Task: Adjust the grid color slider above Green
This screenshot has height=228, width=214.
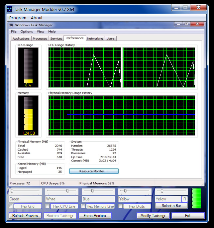Action: pyautogui.click(x=25, y=191)
